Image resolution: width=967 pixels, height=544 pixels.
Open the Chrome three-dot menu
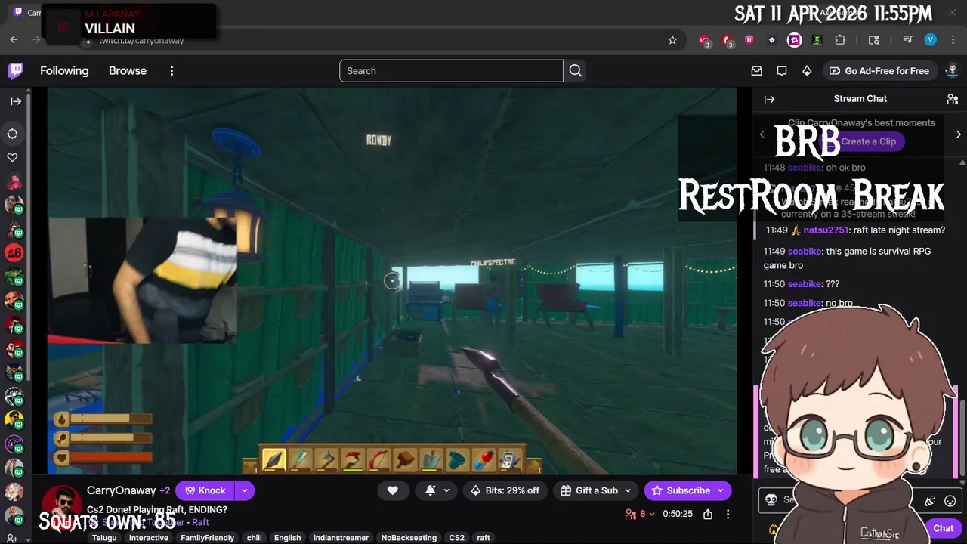tap(953, 40)
